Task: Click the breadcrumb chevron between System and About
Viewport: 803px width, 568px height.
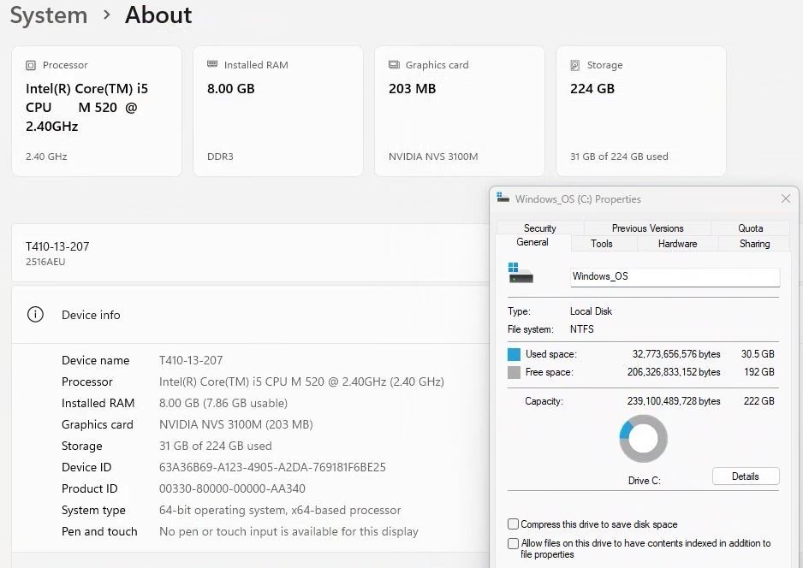Action: [106, 15]
